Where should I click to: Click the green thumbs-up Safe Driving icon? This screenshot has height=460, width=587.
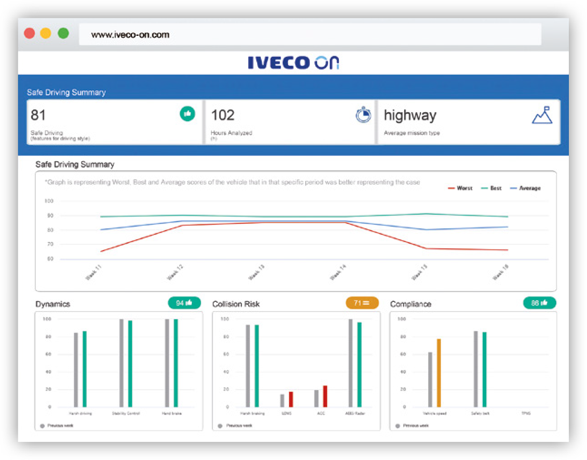click(187, 114)
